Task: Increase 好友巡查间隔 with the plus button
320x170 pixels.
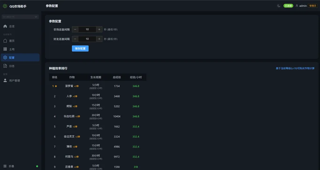Action: tap(99, 39)
